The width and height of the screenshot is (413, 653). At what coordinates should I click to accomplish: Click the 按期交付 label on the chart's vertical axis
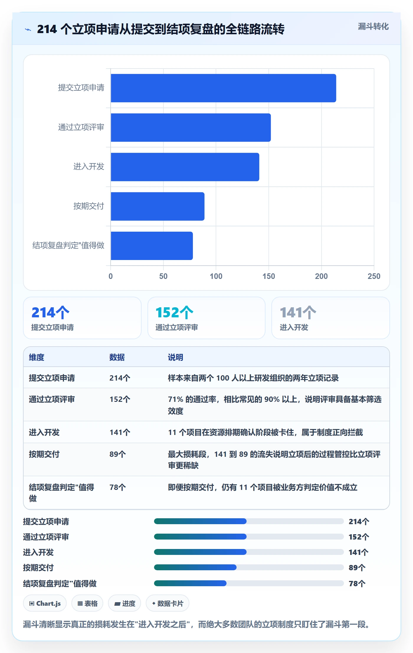coord(89,206)
